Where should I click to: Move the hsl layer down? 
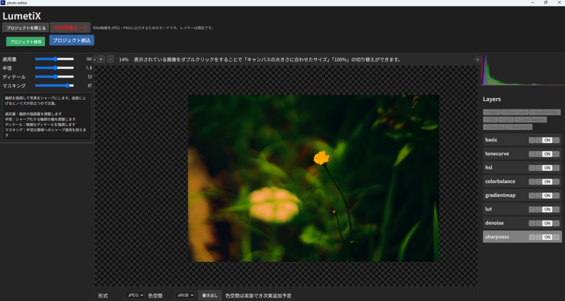[539, 168]
